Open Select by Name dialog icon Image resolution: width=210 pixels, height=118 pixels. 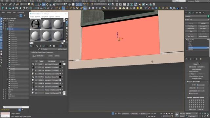tap(32, 4)
